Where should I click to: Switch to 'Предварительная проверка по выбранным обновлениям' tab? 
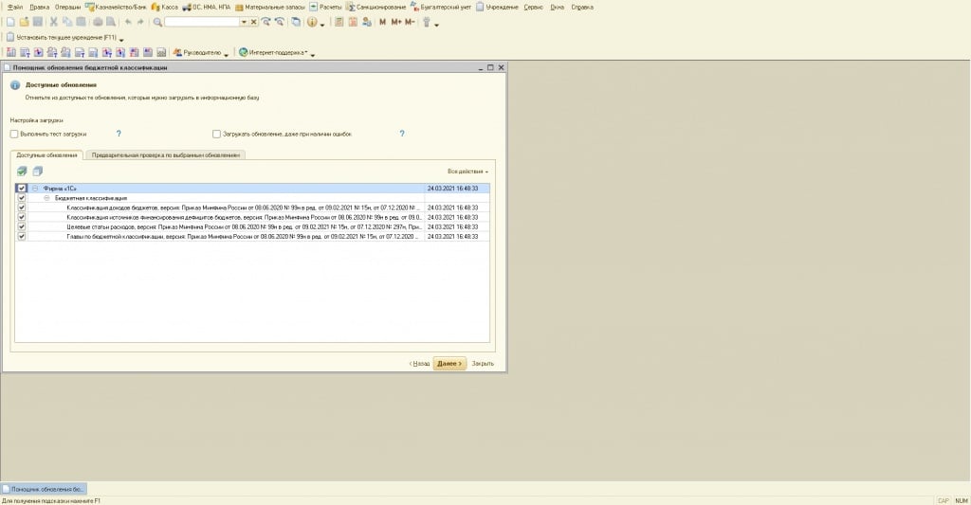(x=167, y=154)
